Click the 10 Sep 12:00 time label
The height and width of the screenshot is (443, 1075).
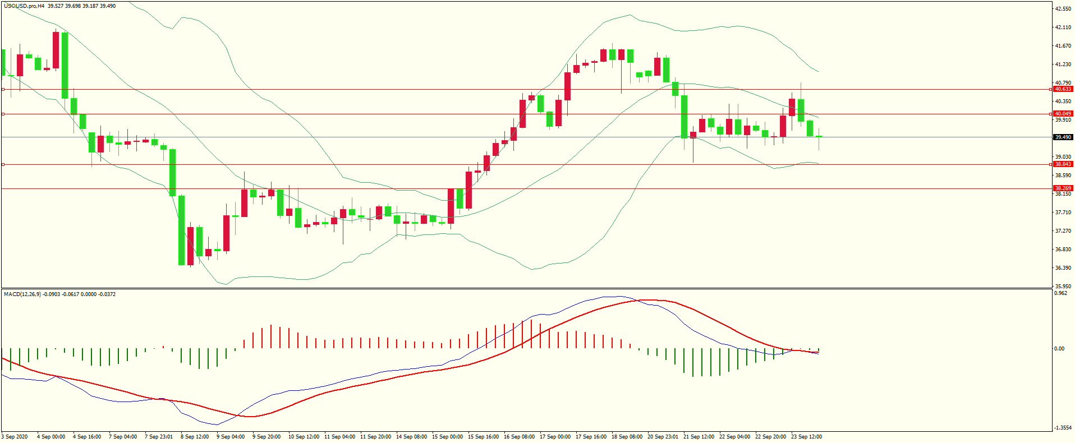pos(304,437)
